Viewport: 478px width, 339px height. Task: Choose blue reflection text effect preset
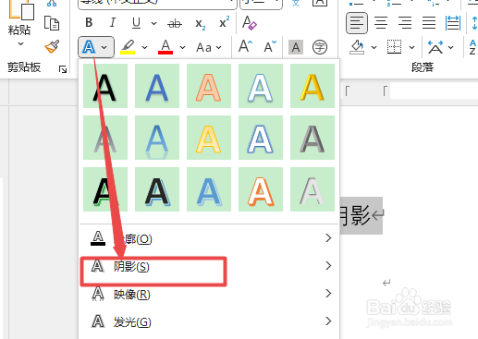click(x=157, y=138)
